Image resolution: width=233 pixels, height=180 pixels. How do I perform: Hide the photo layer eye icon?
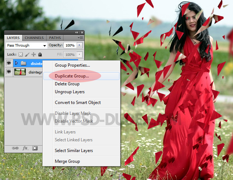[x=9, y=72]
